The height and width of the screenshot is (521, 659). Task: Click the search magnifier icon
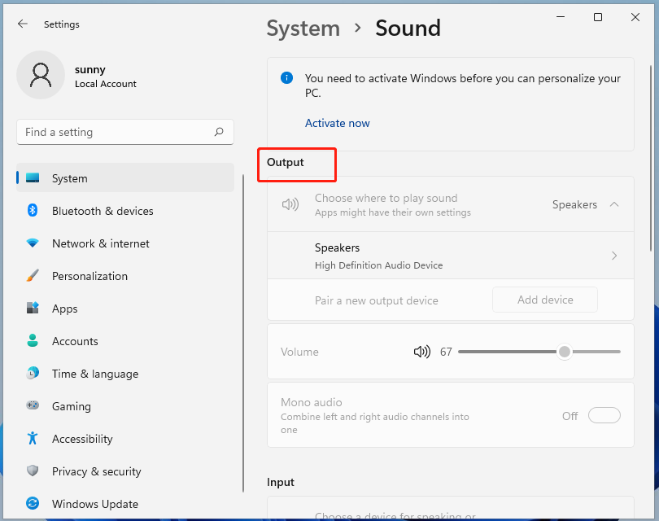pyautogui.click(x=219, y=132)
